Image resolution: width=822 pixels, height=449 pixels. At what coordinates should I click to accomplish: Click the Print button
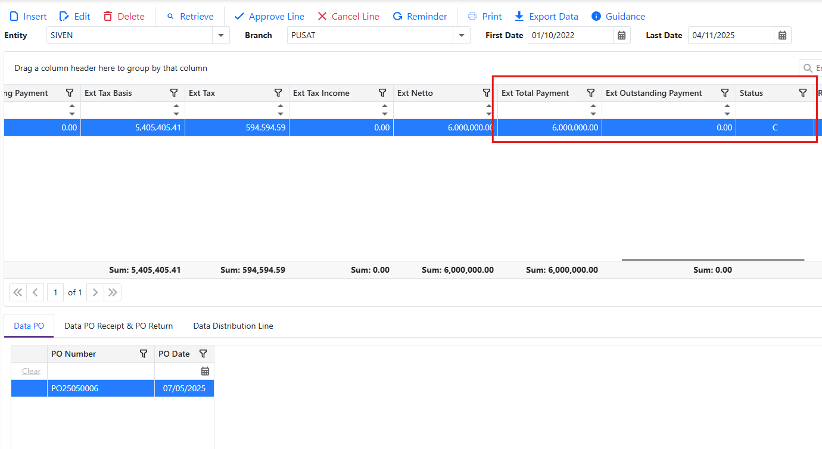(485, 17)
